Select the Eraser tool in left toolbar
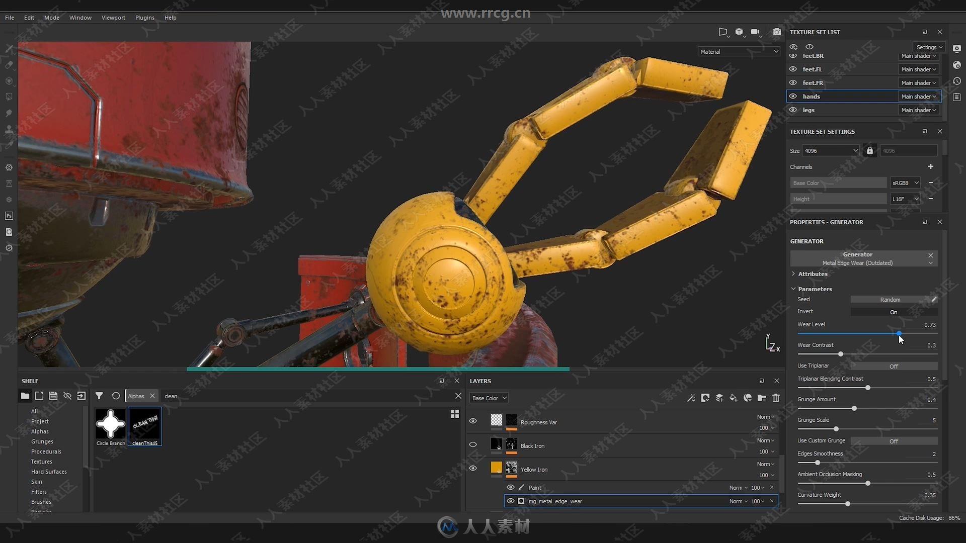The height and width of the screenshot is (543, 966). (x=9, y=64)
